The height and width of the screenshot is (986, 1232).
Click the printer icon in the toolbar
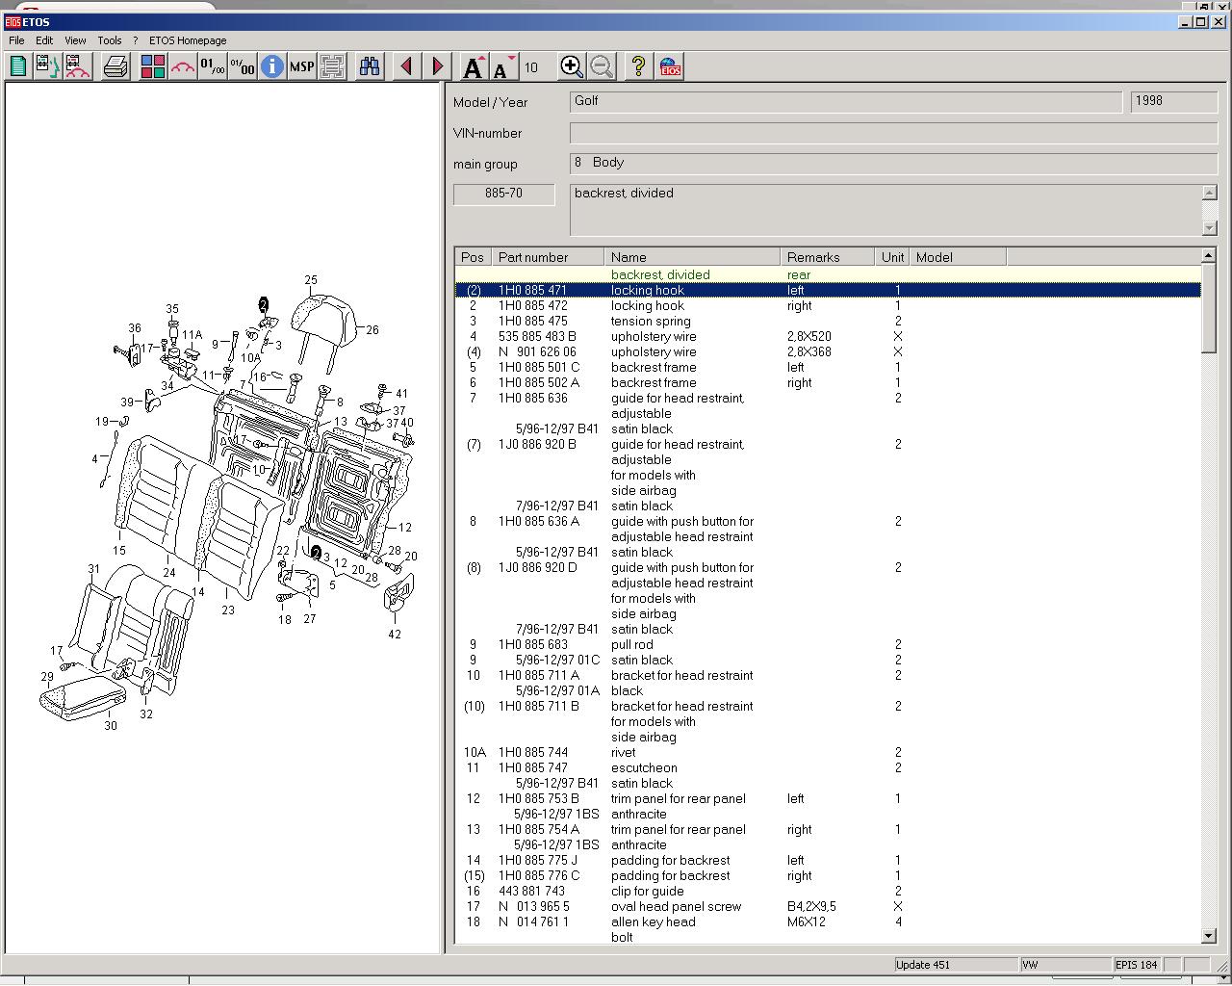click(x=115, y=66)
